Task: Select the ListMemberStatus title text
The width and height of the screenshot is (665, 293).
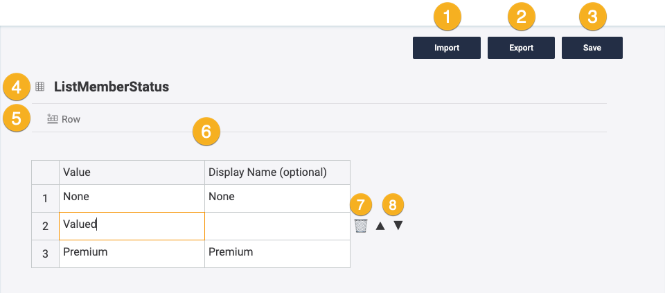Action: (x=112, y=87)
